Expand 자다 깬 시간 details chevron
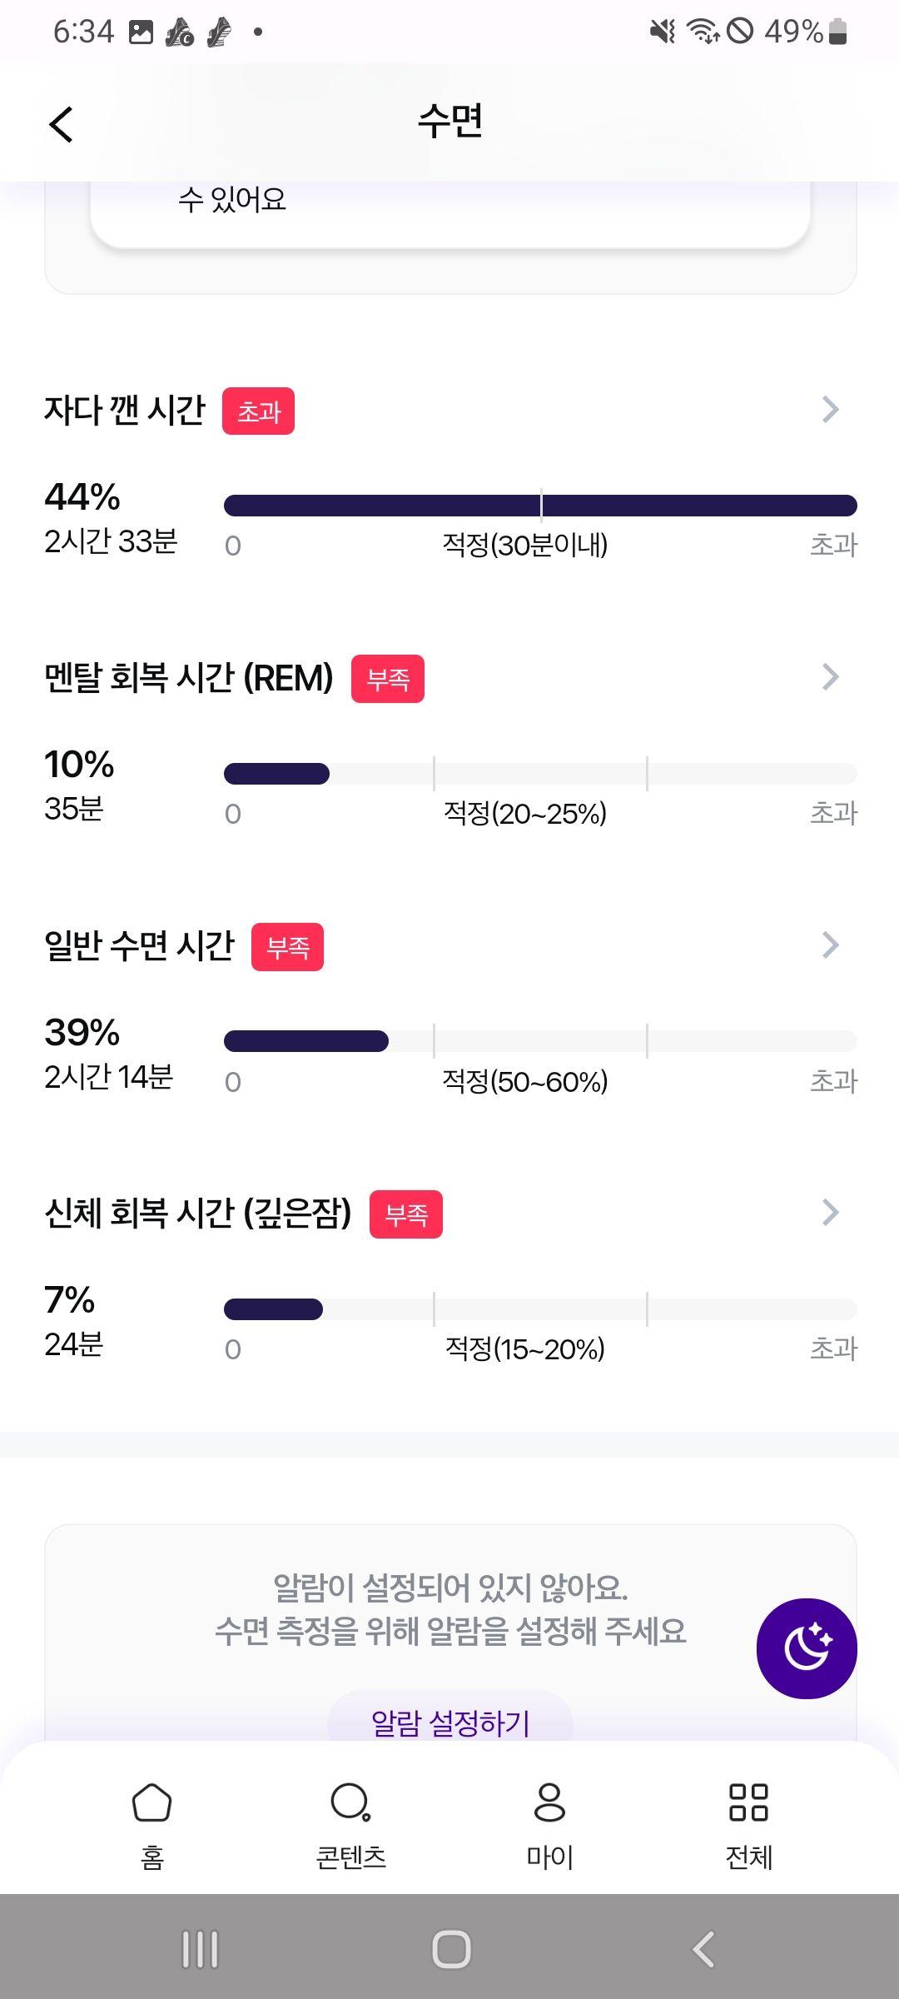This screenshot has width=899, height=1999. pos(830,409)
